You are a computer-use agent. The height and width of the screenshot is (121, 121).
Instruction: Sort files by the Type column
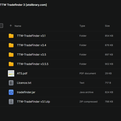(x=82, y=26)
